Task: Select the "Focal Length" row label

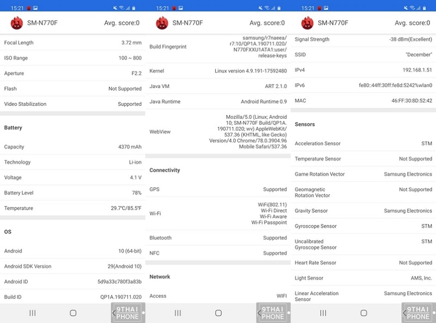Action: click(19, 42)
